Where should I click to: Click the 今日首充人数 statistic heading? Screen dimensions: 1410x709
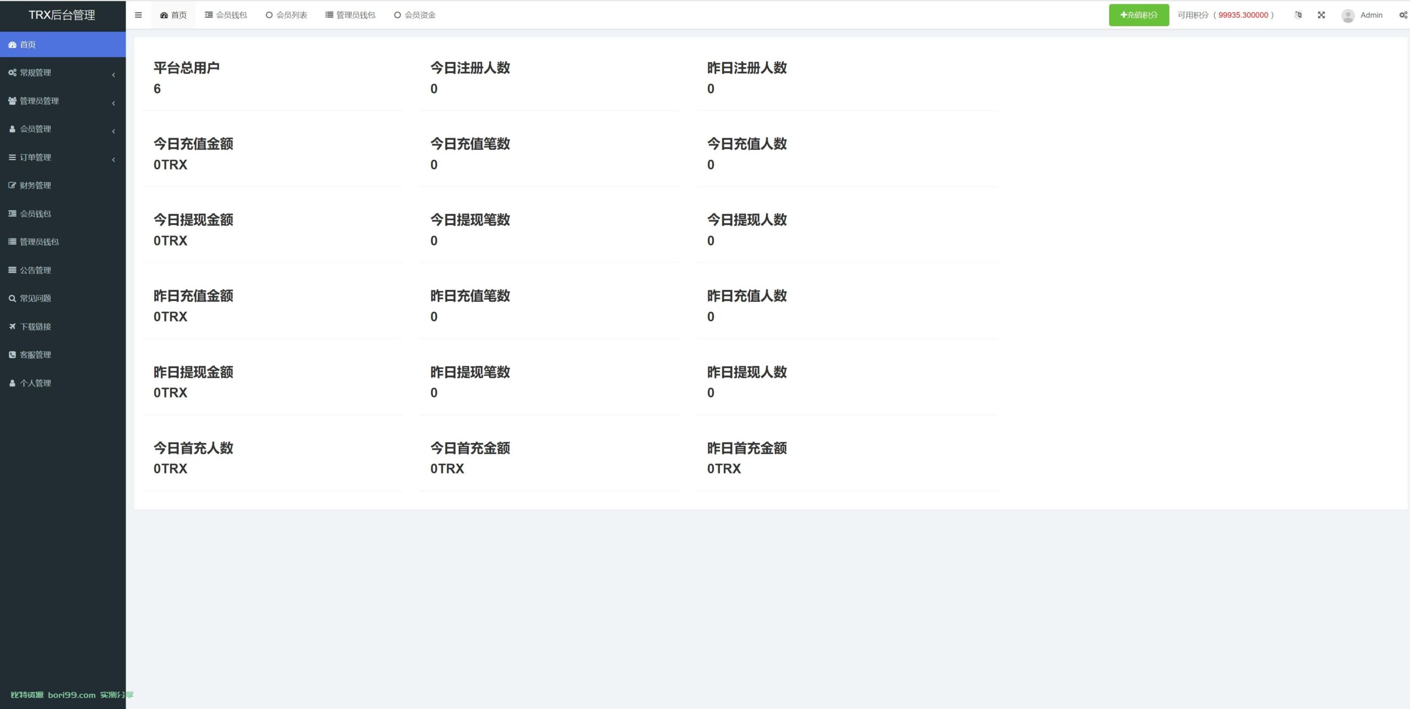click(193, 448)
